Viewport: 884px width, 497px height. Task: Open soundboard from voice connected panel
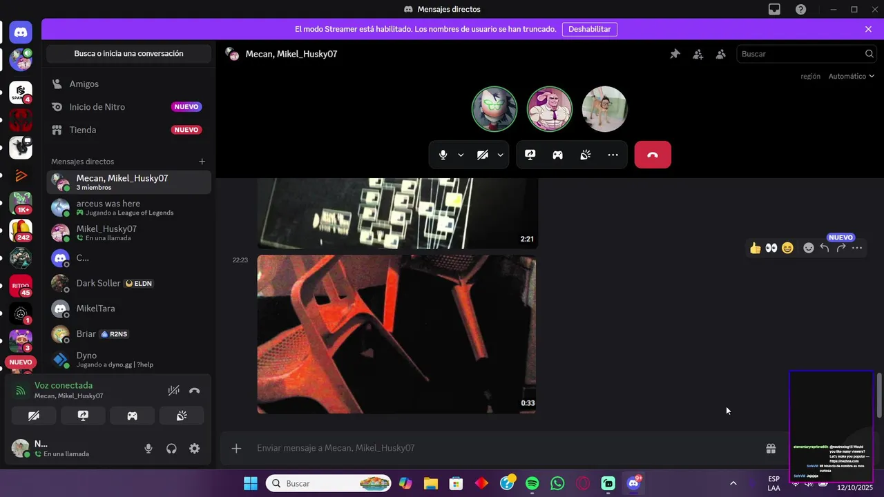tap(182, 416)
